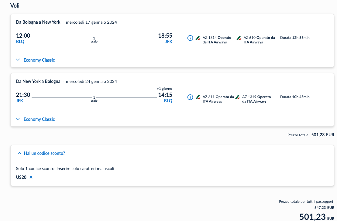The width and height of the screenshot is (337, 221).
Task: Click ITA Airways logo next to AZ 611
Action: [x=198, y=97]
